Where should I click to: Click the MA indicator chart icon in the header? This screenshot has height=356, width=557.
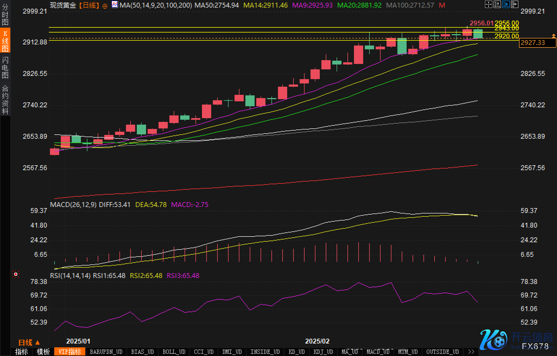[x=115, y=5]
